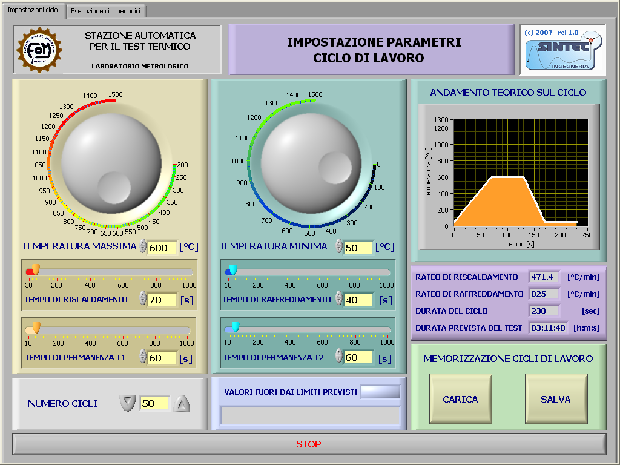This screenshot has height=465, width=620.
Task: Click Tempo di Permanenza T1 value field
Action: click(162, 358)
